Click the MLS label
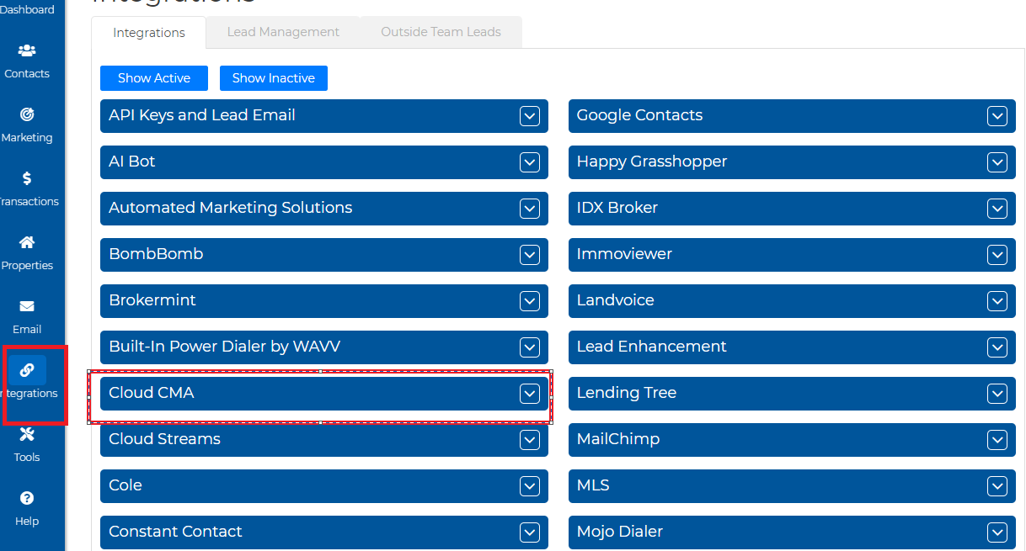This screenshot has height=551, width=1026. coord(593,485)
